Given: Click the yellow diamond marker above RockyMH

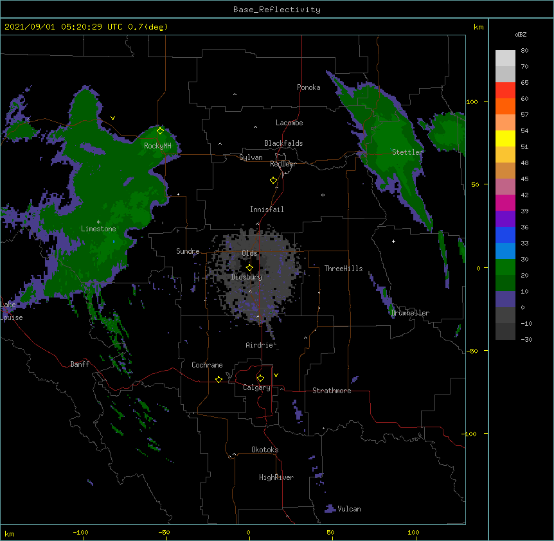Looking at the screenshot, I should click(161, 131).
